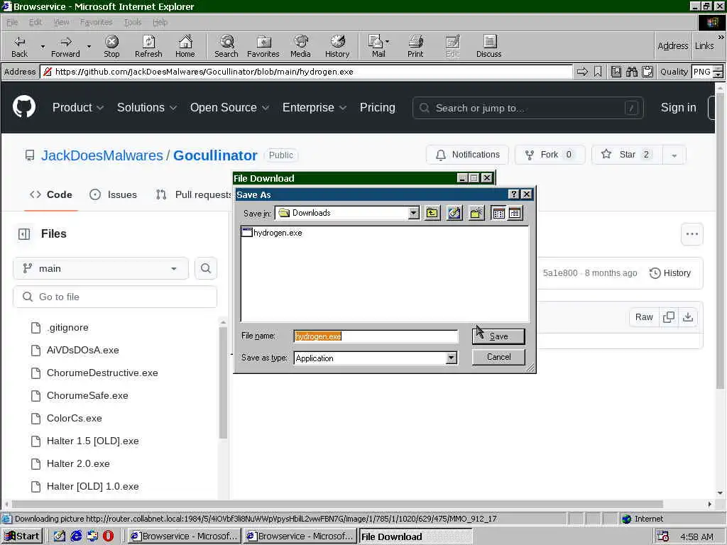The width and height of the screenshot is (727, 545).
Task: Expand the Solutions navigation menu
Action: click(146, 108)
